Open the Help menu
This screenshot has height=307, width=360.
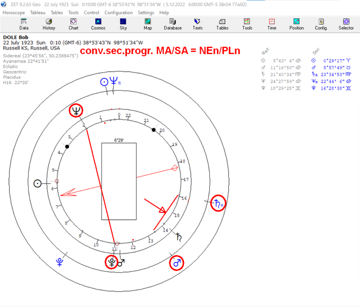click(x=164, y=12)
